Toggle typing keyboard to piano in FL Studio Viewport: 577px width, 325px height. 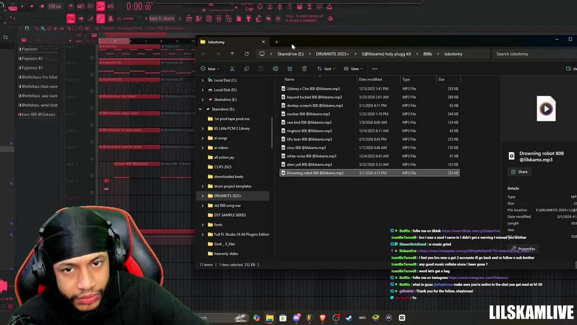(x=71, y=19)
